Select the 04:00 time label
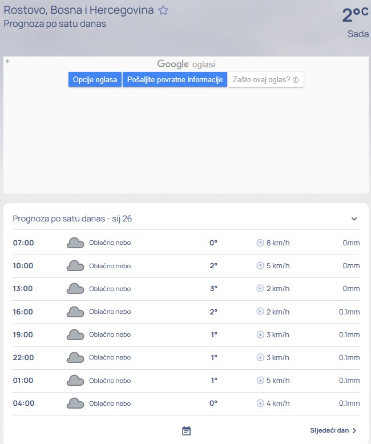Image resolution: width=371 pixels, height=444 pixels. pyautogui.click(x=23, y=403)
